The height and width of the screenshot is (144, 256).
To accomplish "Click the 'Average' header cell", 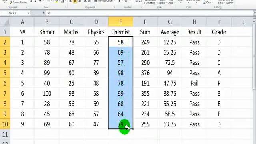I will tap(170, 32).
